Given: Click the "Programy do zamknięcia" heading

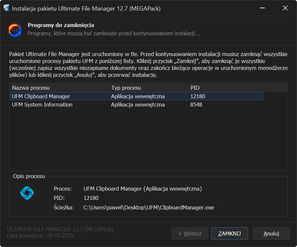Looking at the screenshot, I should pos(61,25).
